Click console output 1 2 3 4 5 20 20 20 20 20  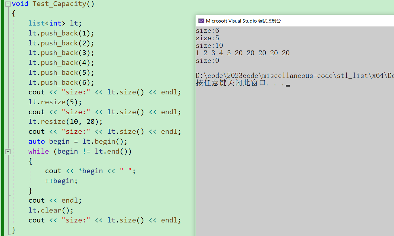243,53
